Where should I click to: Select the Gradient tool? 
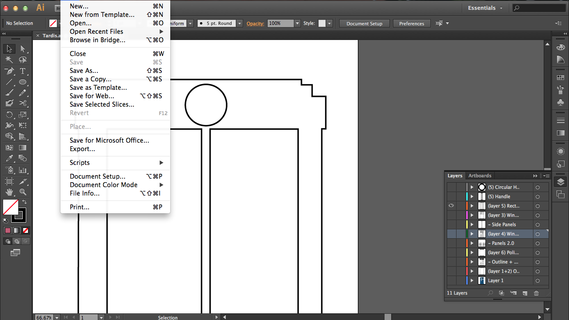(23, 148)
